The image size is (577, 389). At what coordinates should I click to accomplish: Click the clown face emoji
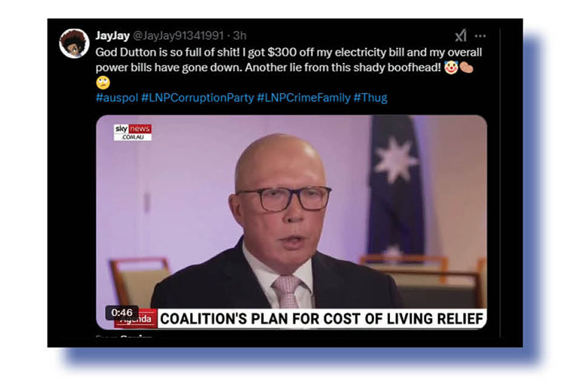[451, 67]
